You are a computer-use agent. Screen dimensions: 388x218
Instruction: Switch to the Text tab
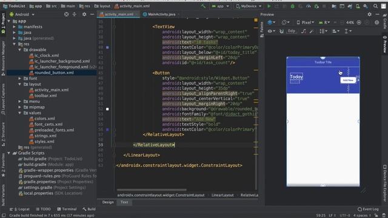pos(124,202)
